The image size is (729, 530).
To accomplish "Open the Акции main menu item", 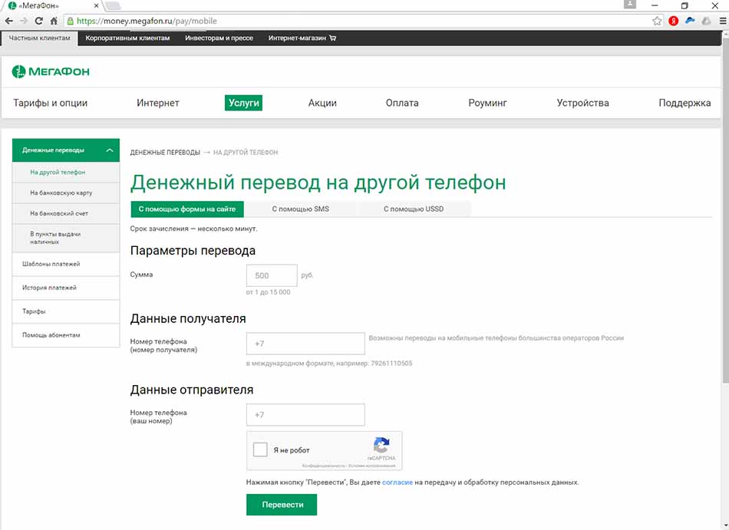I will pos(322,103).
